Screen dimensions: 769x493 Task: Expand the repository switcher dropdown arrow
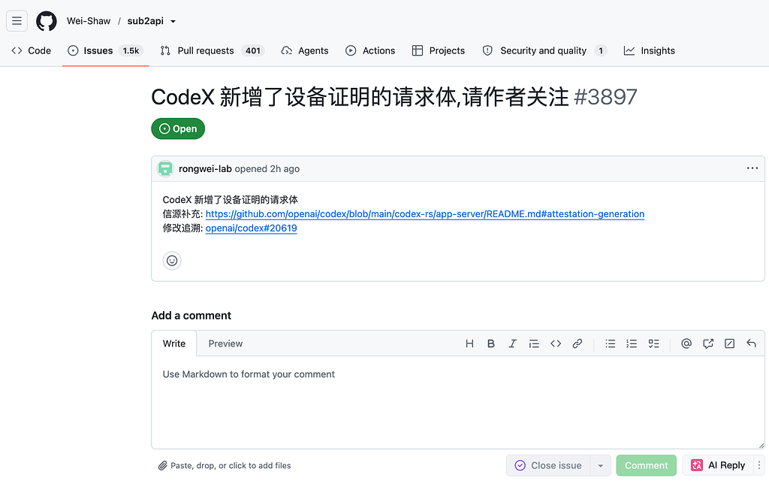coord(173,22)
